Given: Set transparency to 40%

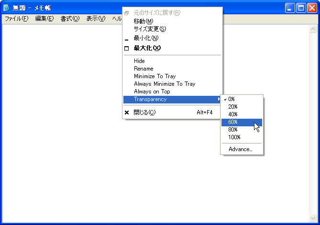Looking at the screenshot, I should click(242, 114).
